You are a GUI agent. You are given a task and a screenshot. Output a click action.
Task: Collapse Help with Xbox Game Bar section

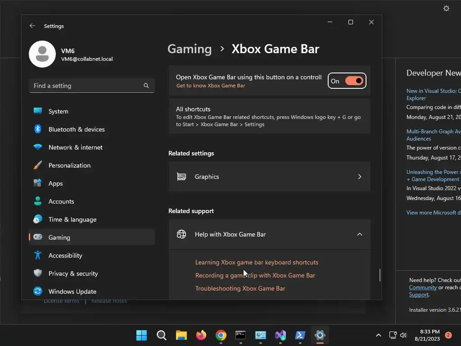[360, 234]
